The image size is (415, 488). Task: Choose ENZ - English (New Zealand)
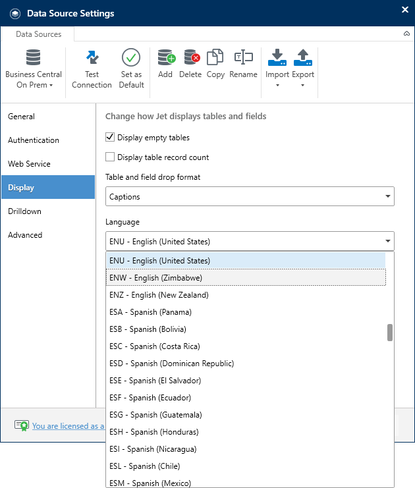(246, 295)
